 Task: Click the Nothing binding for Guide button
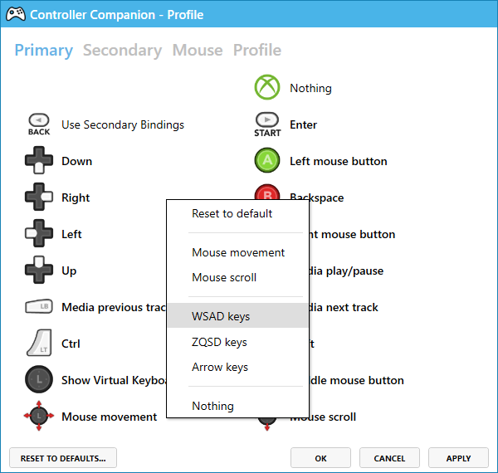tap(310, 88)
